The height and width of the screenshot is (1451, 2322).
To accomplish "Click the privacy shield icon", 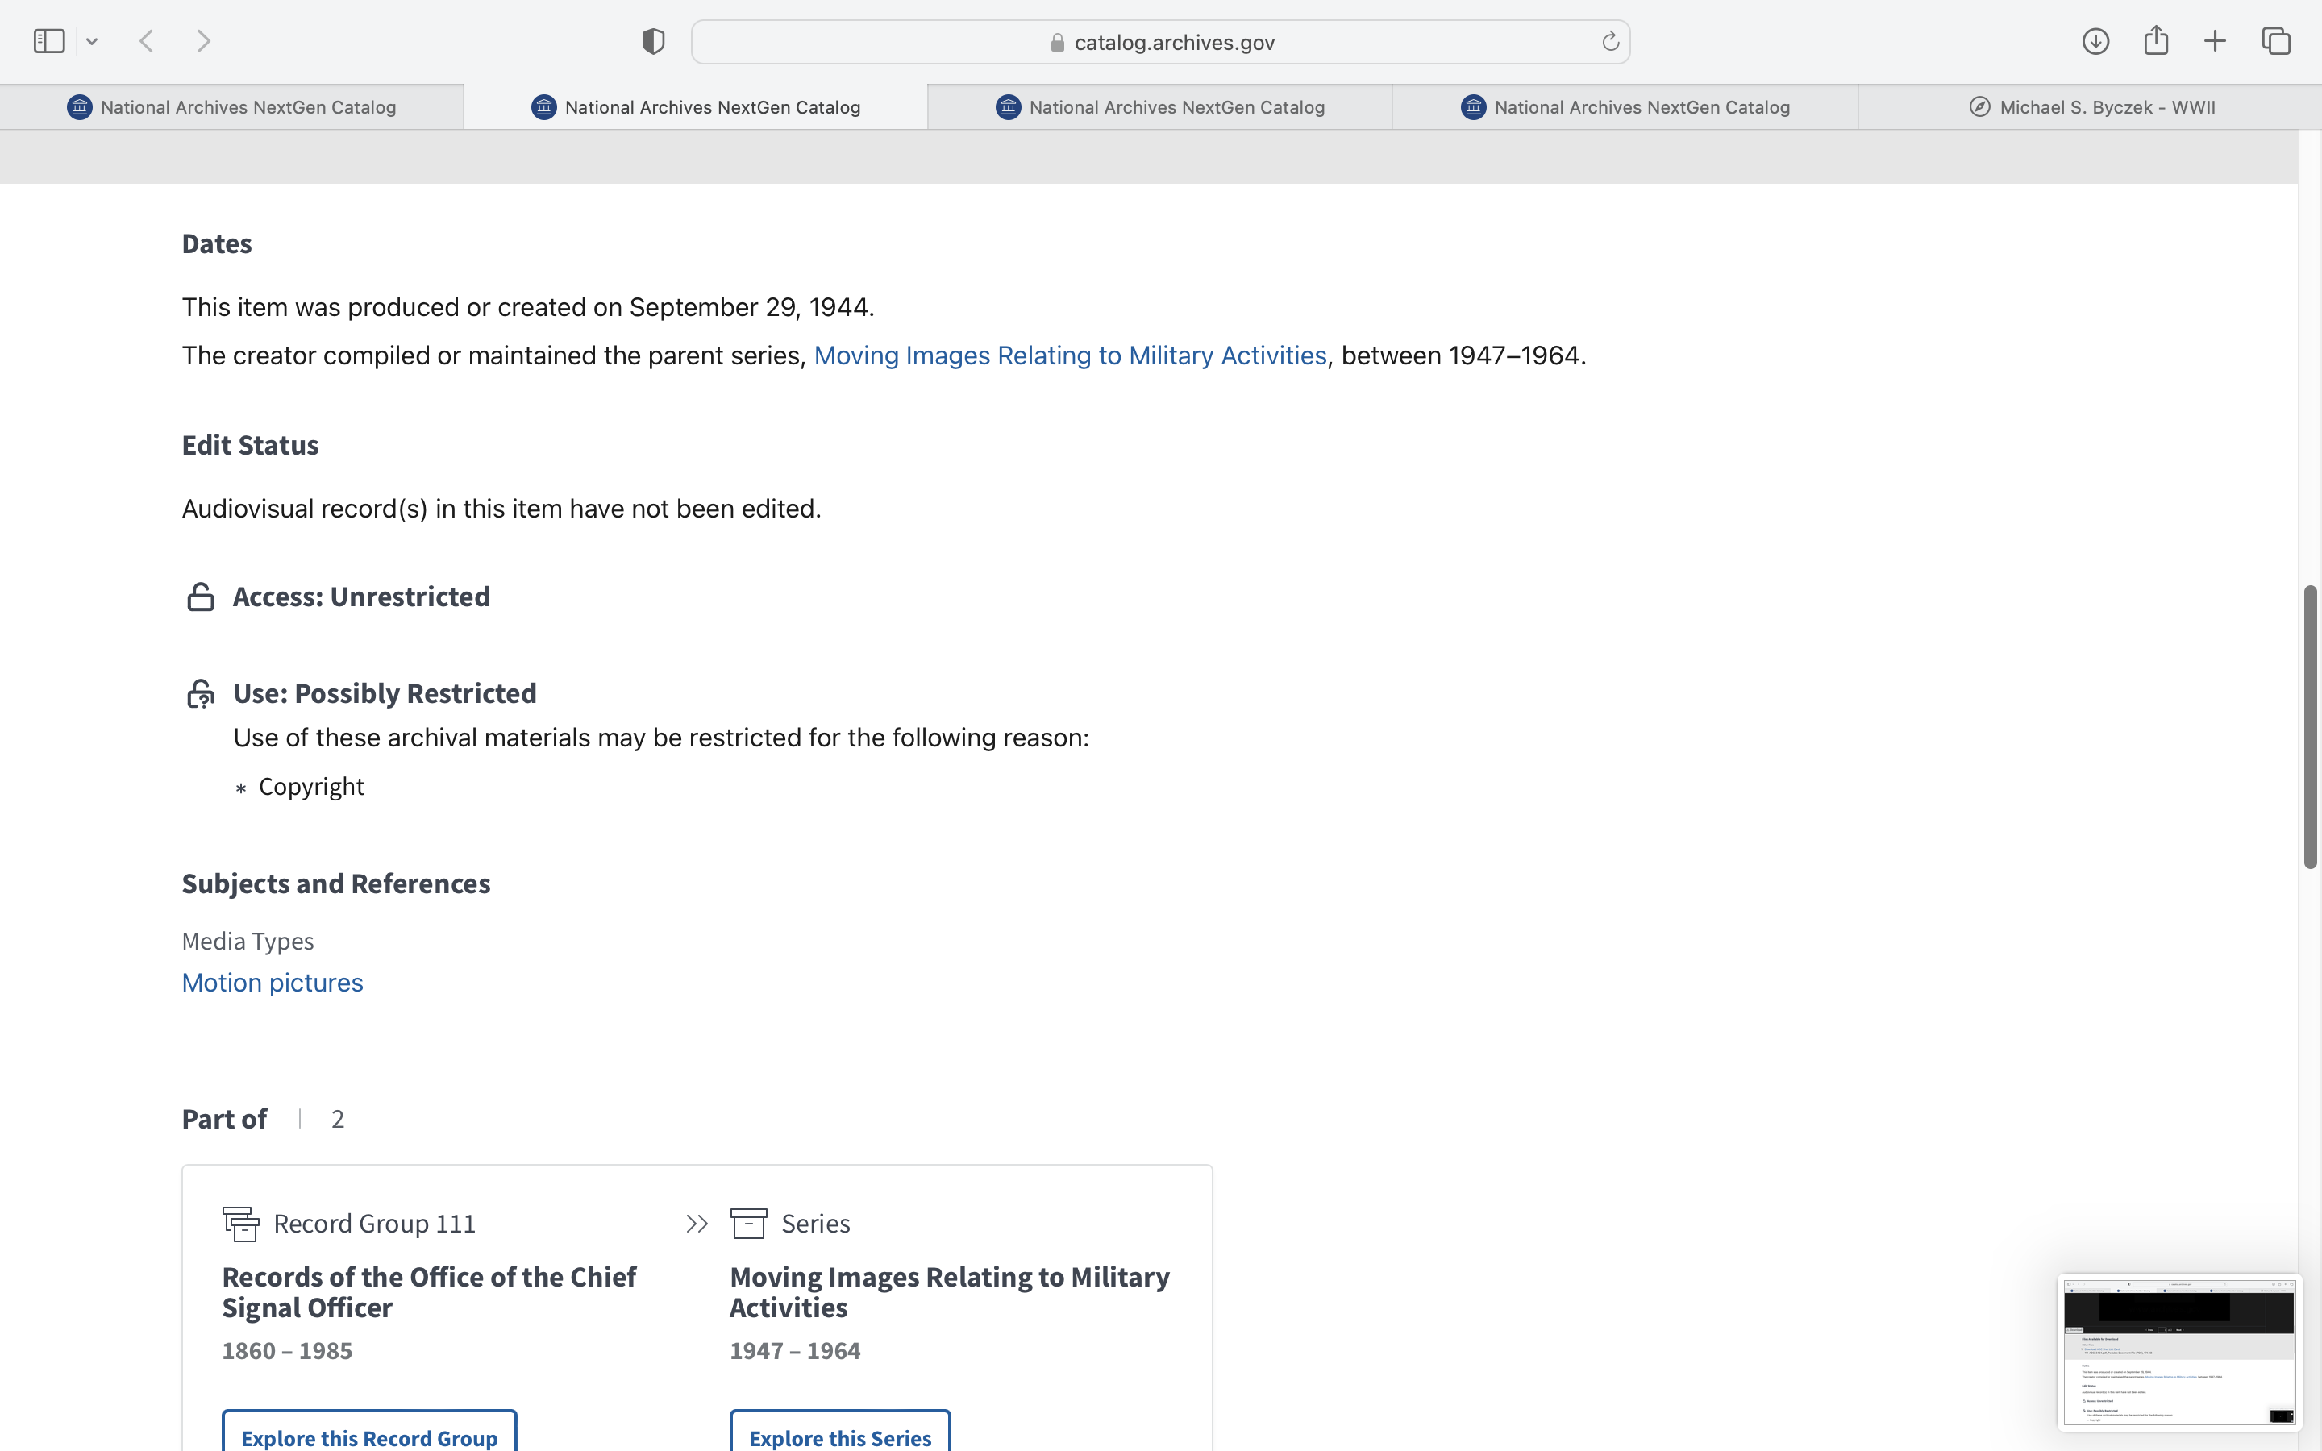I will click(653, 41).
